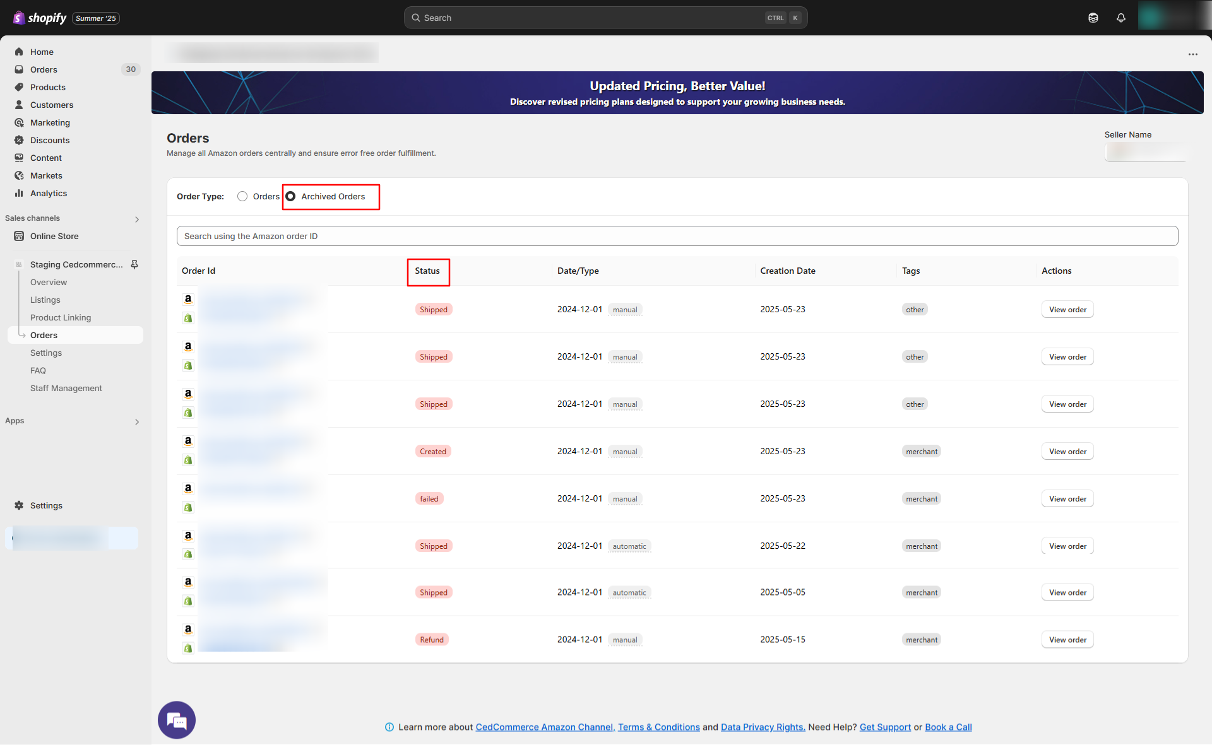Click the Shopify bag icon in the failed order row
The image size is (1212, 745).
pos(188,507)
